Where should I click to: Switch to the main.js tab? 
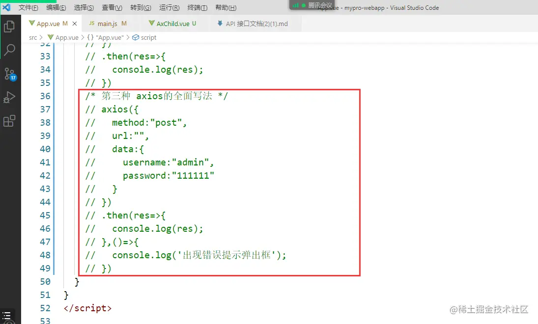(x=108, y=23)
